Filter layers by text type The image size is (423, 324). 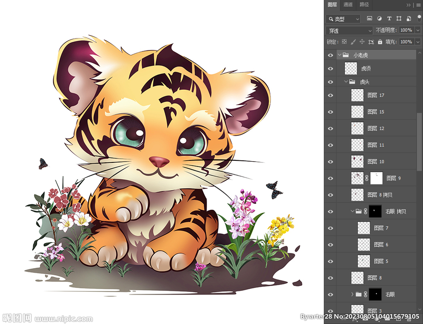click(x=389, y=19)
